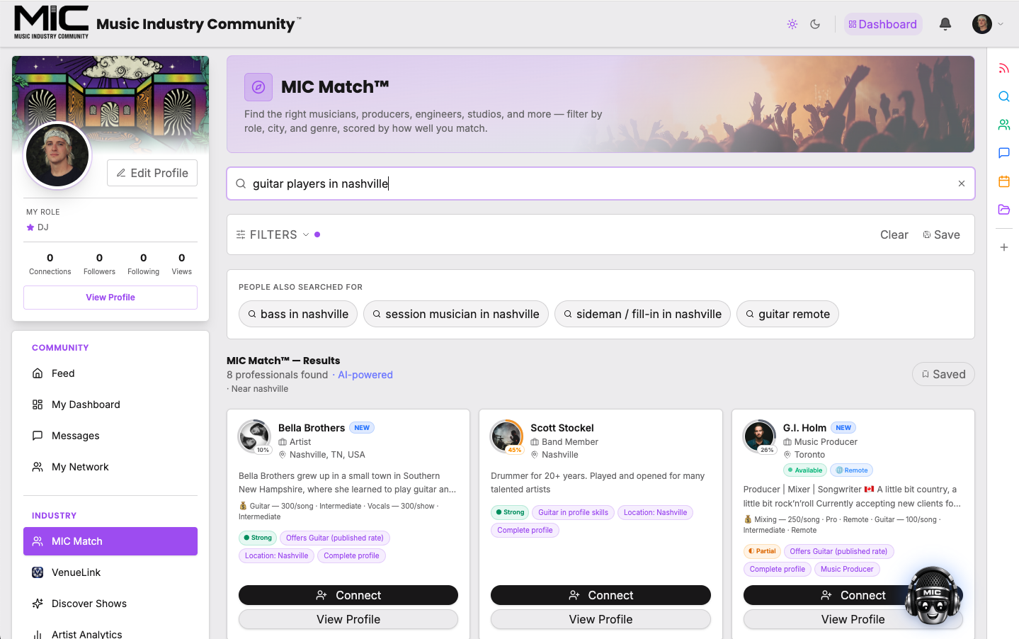The image size is (1019, 639).
Task: Open View Profile in the left sidebar
Action: pyautogui.click(x=110, y=298)
